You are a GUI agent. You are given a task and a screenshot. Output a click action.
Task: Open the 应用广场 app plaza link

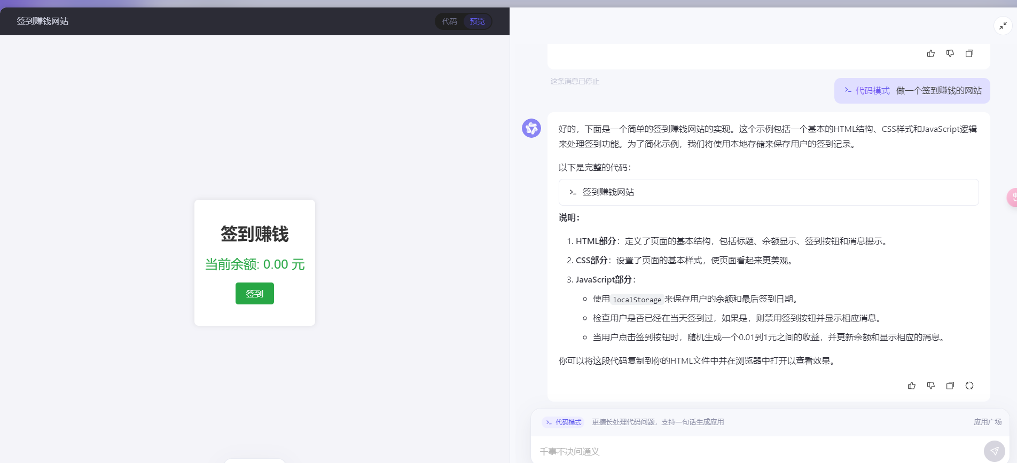[x=988, y=422]
